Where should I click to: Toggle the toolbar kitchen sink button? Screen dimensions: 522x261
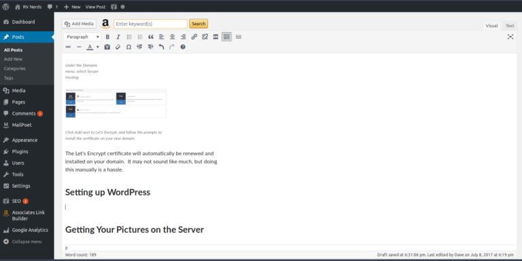pos(226,37)
